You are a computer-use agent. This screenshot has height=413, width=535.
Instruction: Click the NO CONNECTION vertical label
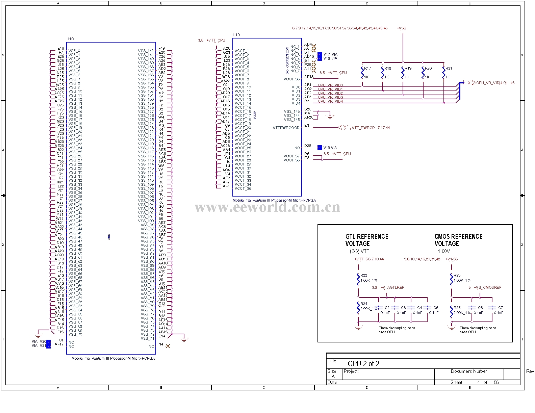[x=287, y=60]
